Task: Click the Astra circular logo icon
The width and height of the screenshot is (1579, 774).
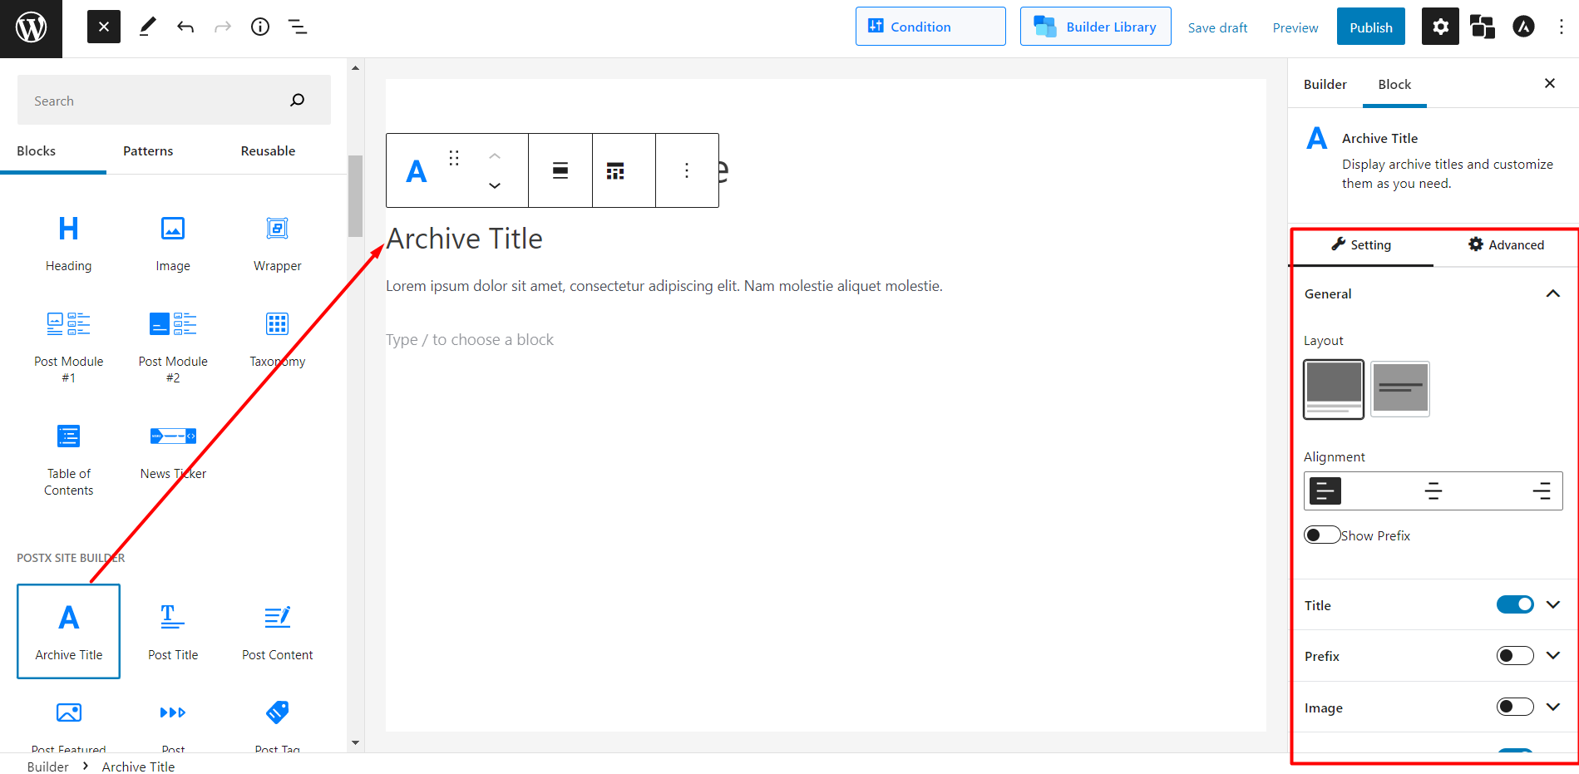Action: (1523, 27)
